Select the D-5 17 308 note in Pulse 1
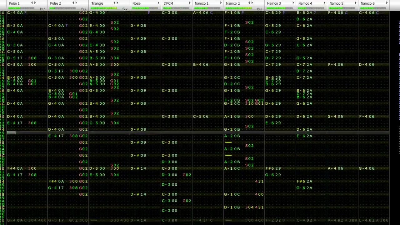Viewport: 400px width, 225px height. [x=22, y=58]
